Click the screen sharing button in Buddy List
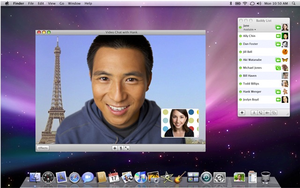Viewport: 300px width, 188px height. 274,113
